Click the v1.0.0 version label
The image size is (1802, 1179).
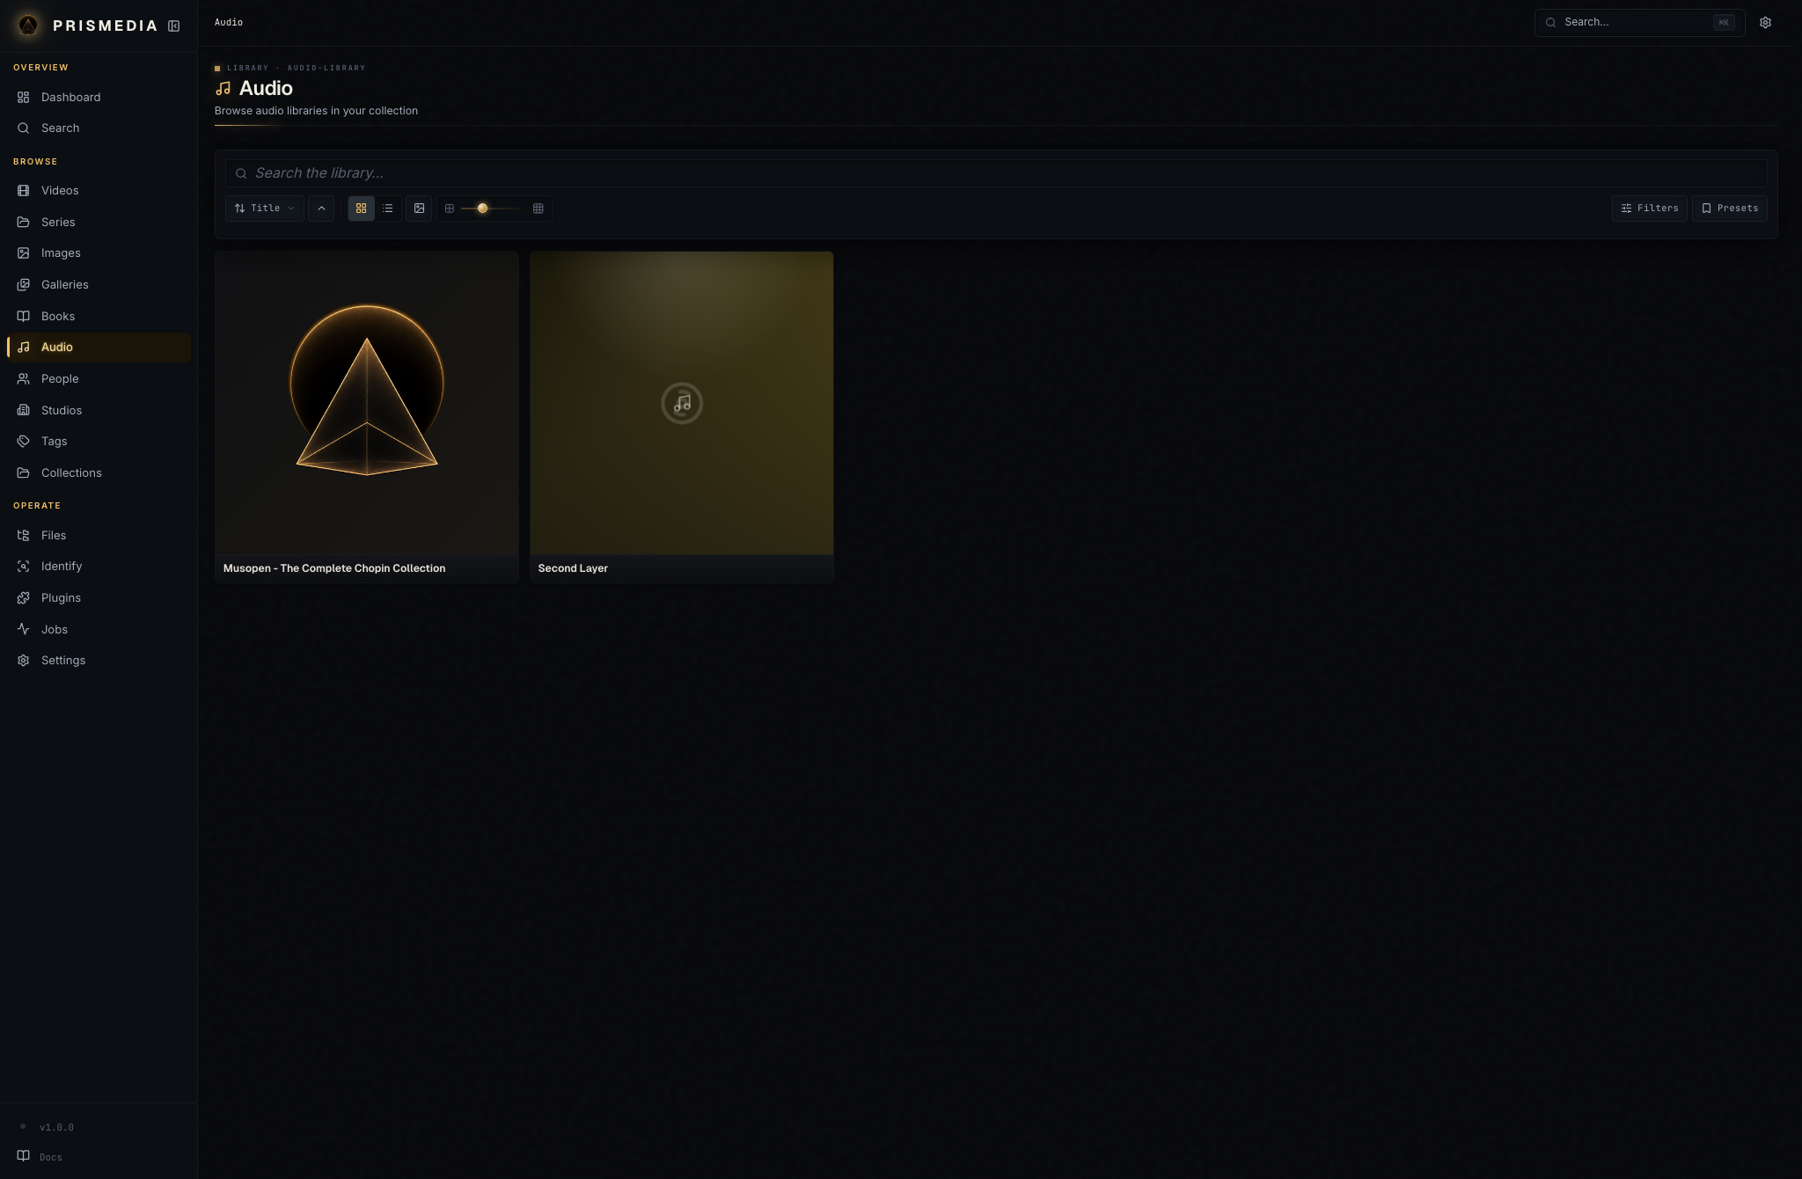56,1127
